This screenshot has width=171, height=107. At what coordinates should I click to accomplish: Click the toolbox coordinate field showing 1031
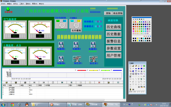pyautogui.click(x=131, y=92)
